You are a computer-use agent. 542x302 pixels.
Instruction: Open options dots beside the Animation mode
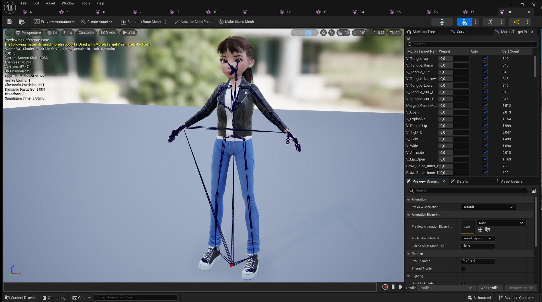(x=501, y=22)
